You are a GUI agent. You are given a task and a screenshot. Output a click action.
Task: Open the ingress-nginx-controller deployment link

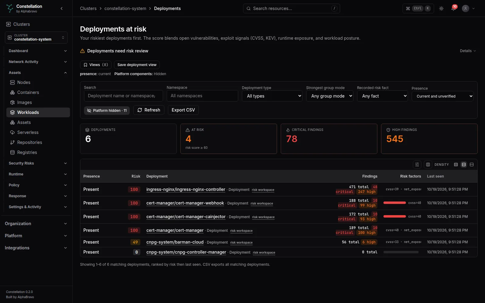pyautogui.click(x=186, y=189)
